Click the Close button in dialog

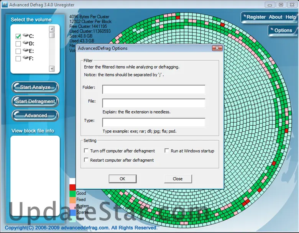coord(178,179)
